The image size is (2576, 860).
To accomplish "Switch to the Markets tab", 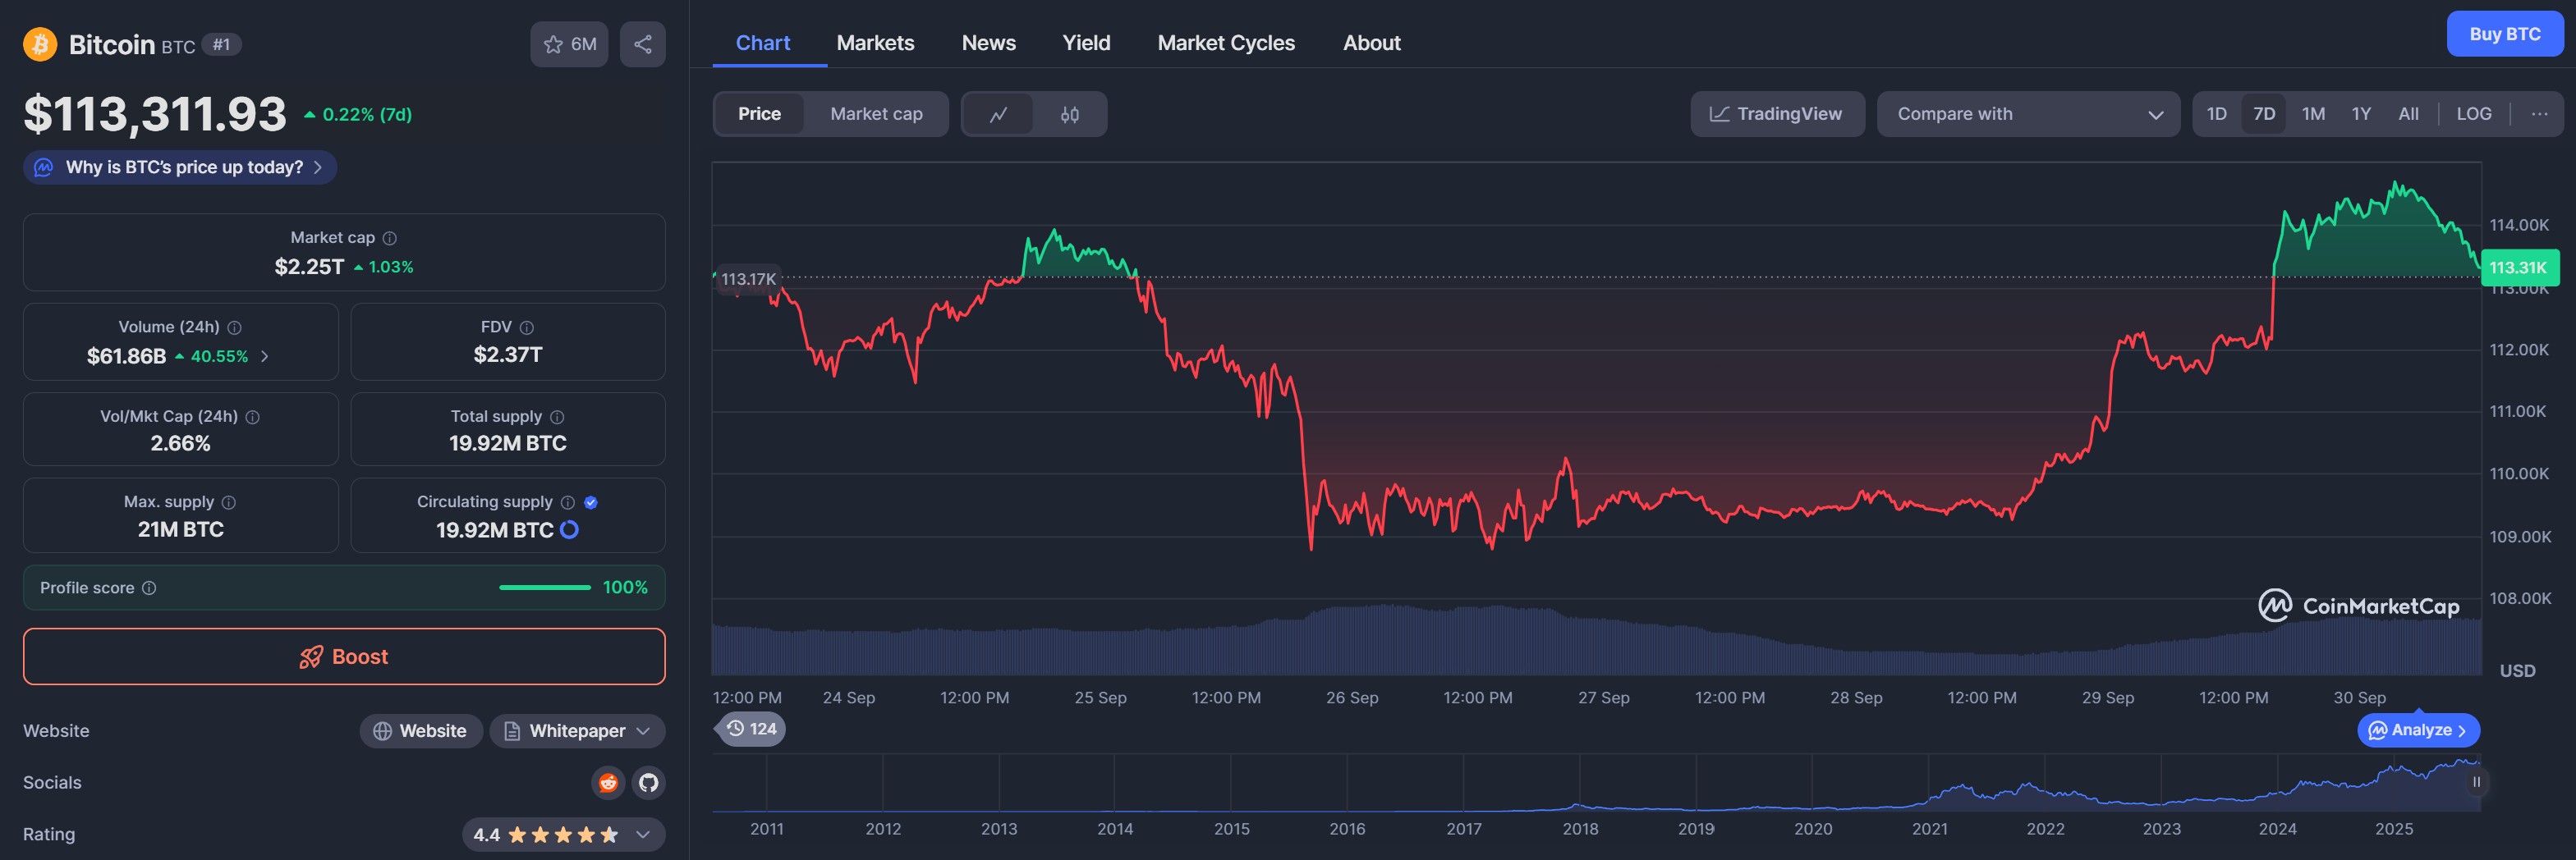I will coord(875,43).
